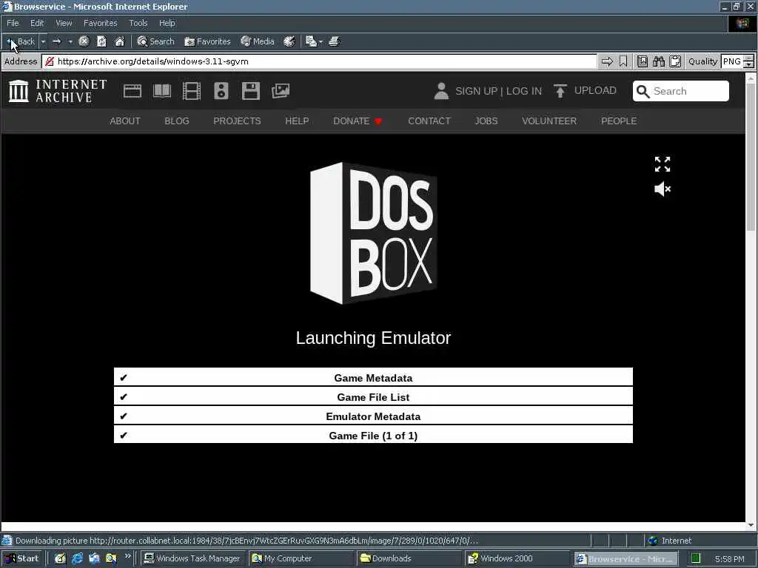This screenshot has width=758, height=568.
Task: Open the Back history dropdown arrow
Action: pyautogui.click(x=43, y=41)
